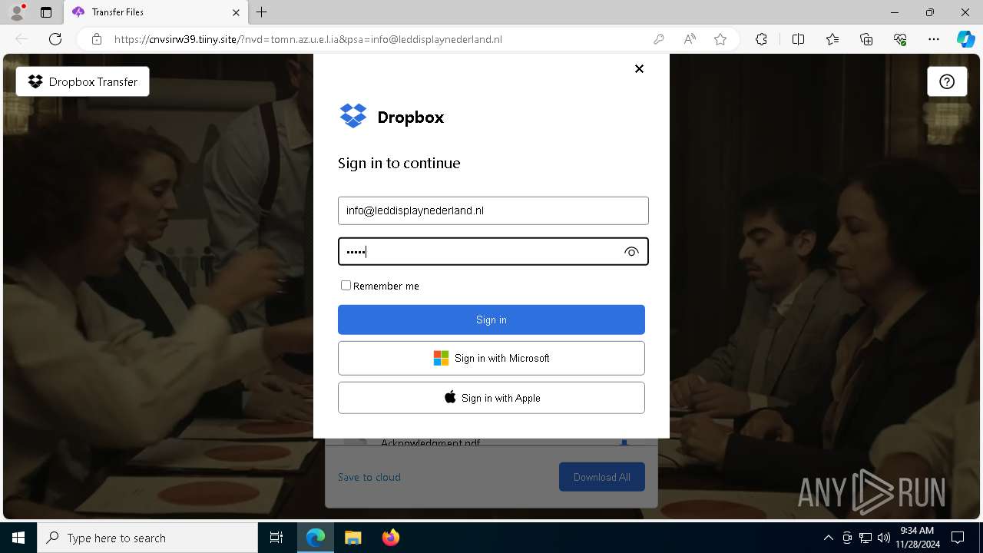Launch the Copilot sidebar
Viewport: 983px width, 553px height.
point(965,39)
